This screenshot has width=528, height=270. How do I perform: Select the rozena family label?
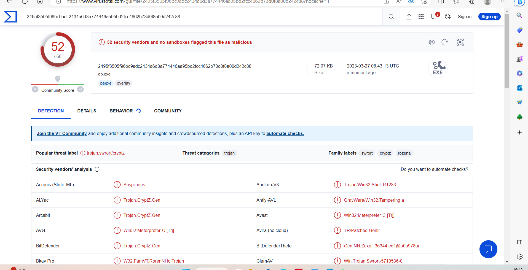(x=404, y=153)
